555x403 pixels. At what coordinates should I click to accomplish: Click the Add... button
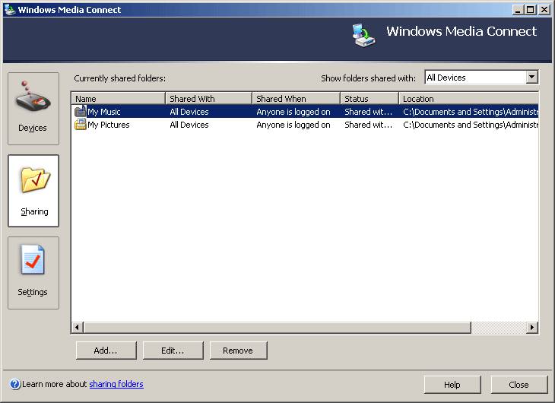point(106,351)
